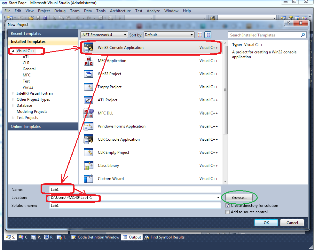
Task: Click the Cancel button
Action: click(x=292, y=223)
